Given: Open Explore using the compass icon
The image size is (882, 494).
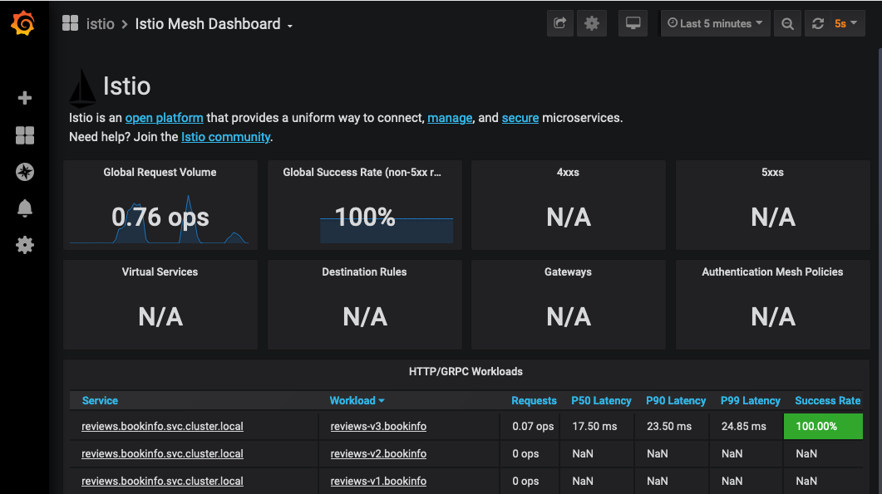Looking at the screenshot, I should [x=24, y=172].
